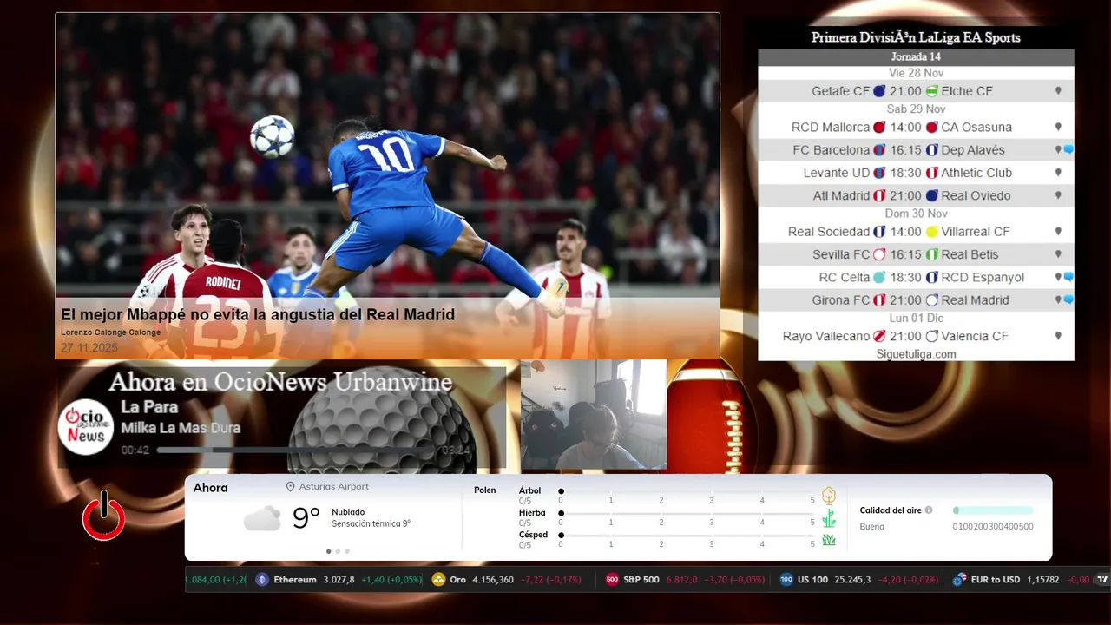The height and width of the screenshot is (625, 1111).
Task: Click the Hierba pollen level slider
Action: 687,513
